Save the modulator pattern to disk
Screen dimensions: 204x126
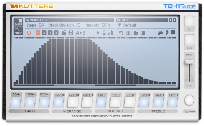click(x=71, y=33)
